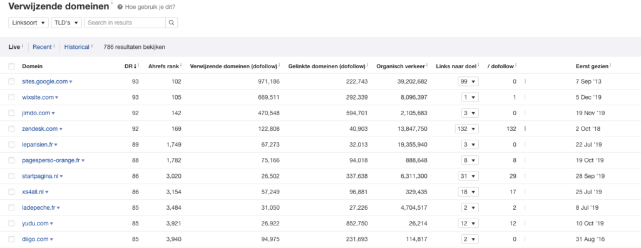The width and height of the screenshot is (641, 248).
Task: Focus the 'Search in results' field
Action: (x=125, y=23)
